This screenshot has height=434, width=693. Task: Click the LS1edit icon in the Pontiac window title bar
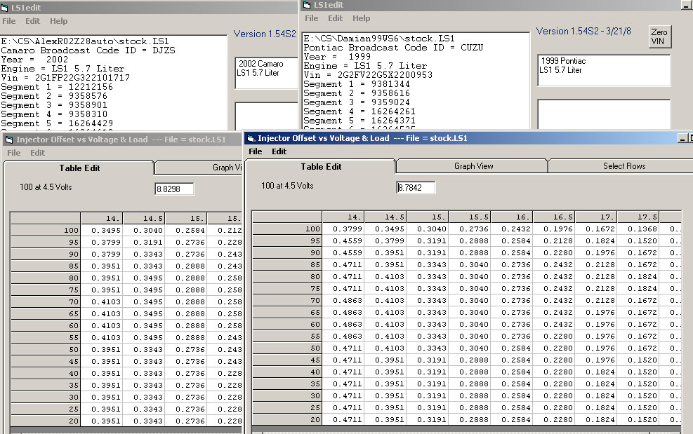tap(308, 4)
